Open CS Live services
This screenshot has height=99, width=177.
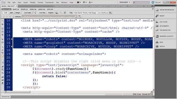tap(156, 2)
